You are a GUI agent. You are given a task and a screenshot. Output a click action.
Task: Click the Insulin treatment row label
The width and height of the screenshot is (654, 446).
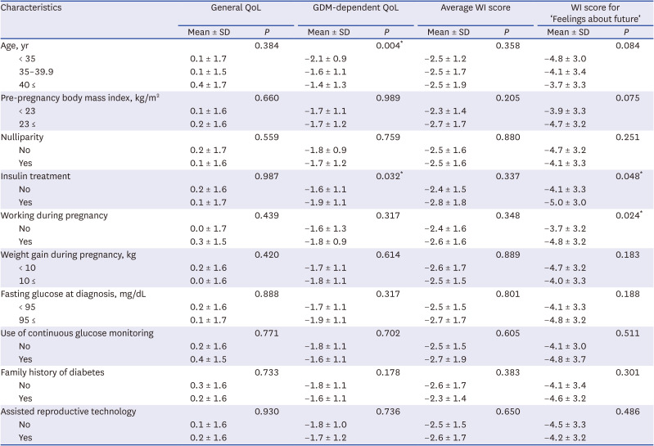pos(38,177)
